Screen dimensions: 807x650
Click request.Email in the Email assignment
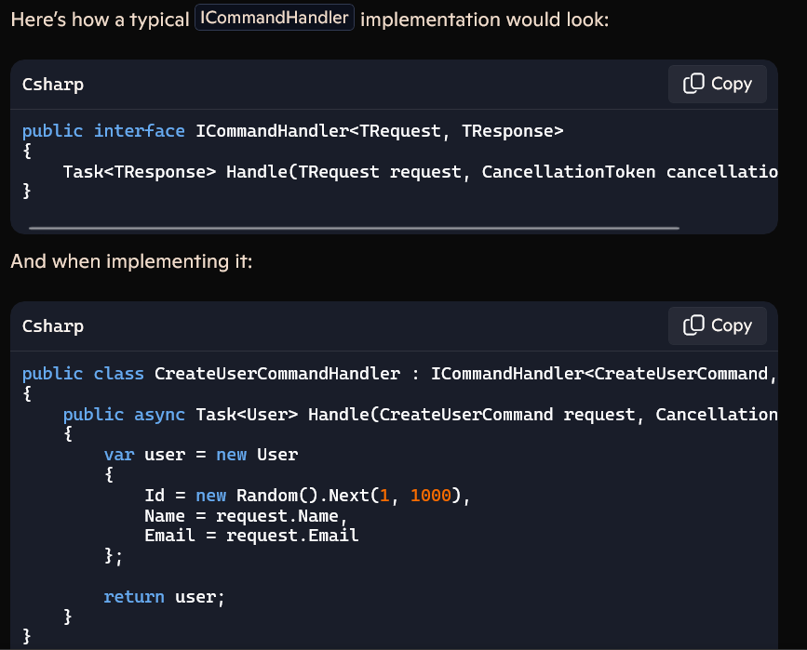pyautogui.click(x=292, y=536)
